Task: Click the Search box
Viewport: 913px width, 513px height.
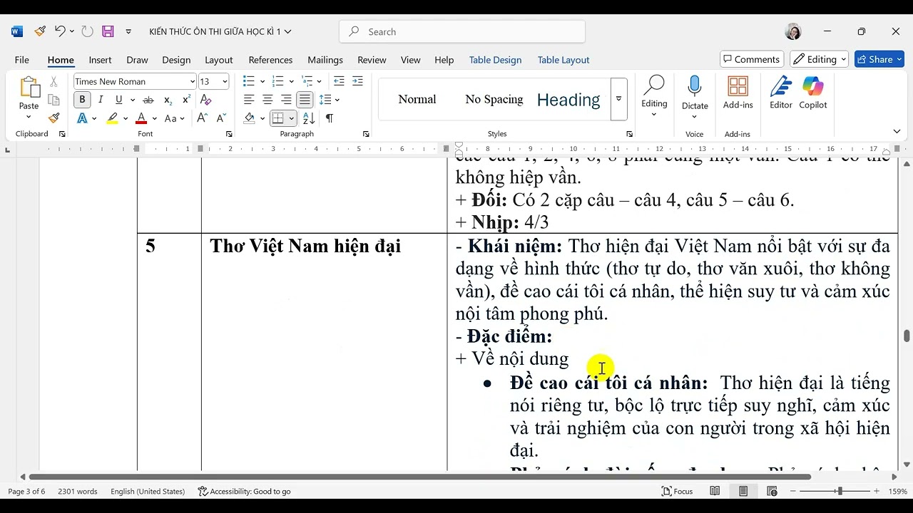Action: click(x=462, y=31)
